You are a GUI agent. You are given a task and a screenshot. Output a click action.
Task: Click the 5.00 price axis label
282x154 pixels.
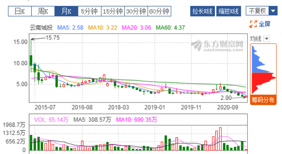22,84
